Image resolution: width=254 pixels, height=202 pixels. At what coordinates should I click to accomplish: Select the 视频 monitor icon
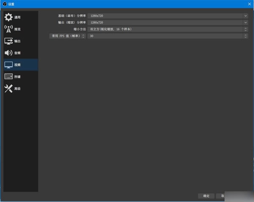coord(8,65)
